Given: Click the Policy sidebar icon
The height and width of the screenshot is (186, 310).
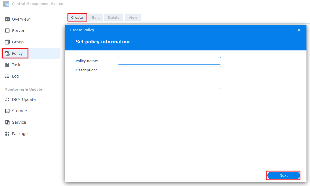Looking at the screenshot, I should 7,53.
